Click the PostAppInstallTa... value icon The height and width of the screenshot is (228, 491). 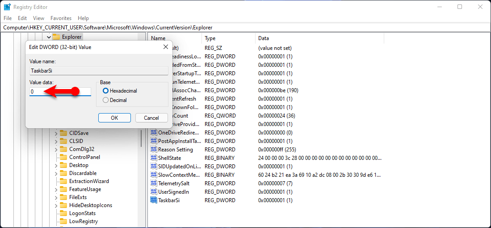tap(153, 141)
